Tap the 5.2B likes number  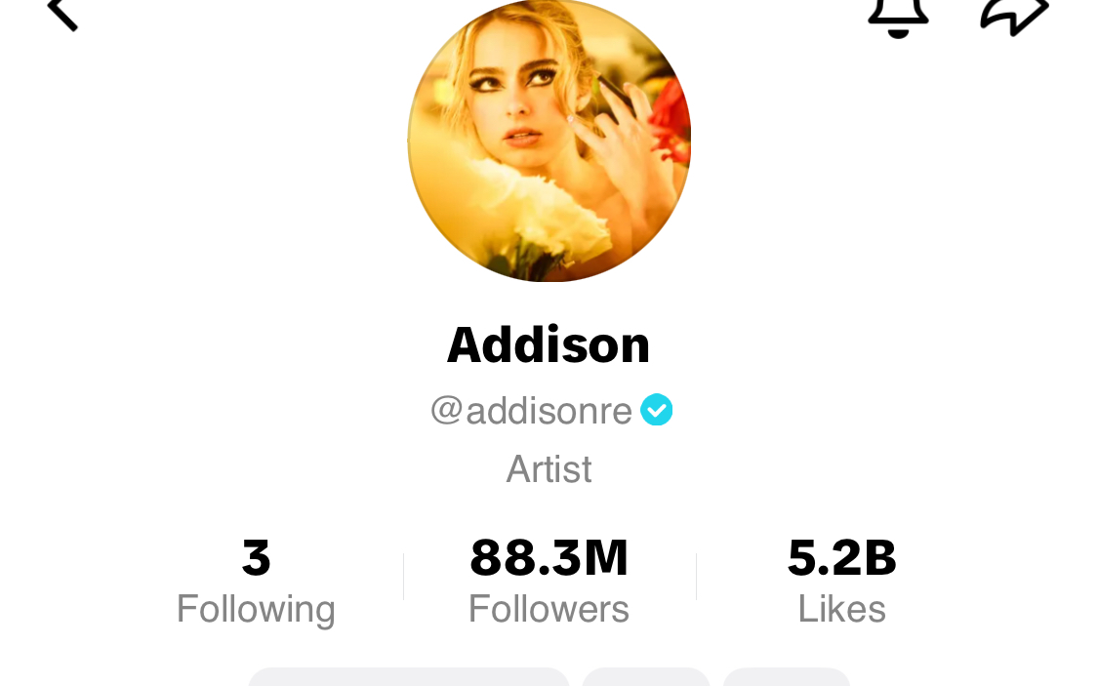(x=841, y=558)
